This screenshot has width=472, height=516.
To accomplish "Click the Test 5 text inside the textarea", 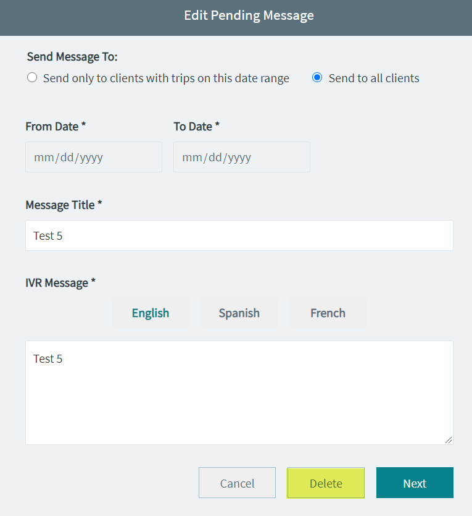I will (48, 358).
